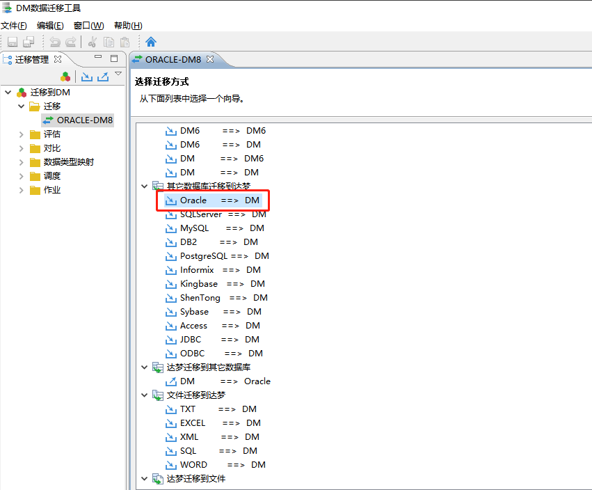The width and height of the screenshot is (592, 490).
Task: Select the 迁移管理 view tab
Action: coord(32,60)
